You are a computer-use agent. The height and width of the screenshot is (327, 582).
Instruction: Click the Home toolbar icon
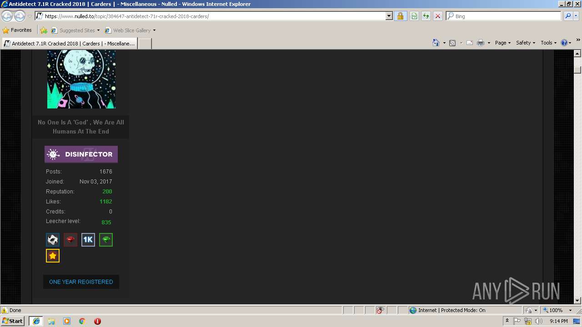436,43
